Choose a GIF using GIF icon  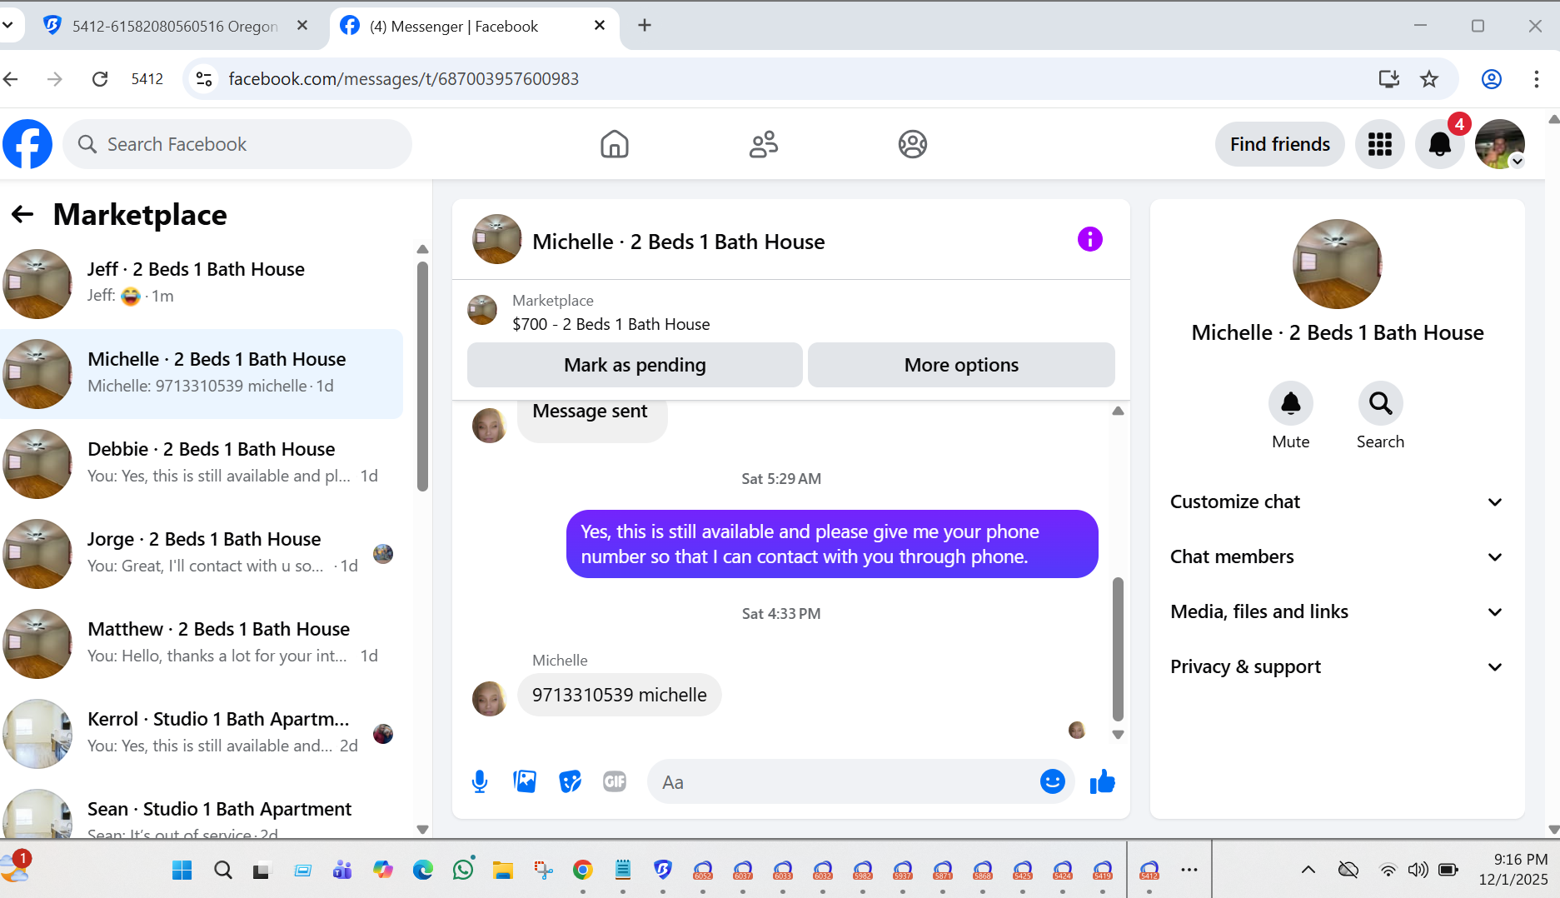pyautogui.click(x=615, y=781)
